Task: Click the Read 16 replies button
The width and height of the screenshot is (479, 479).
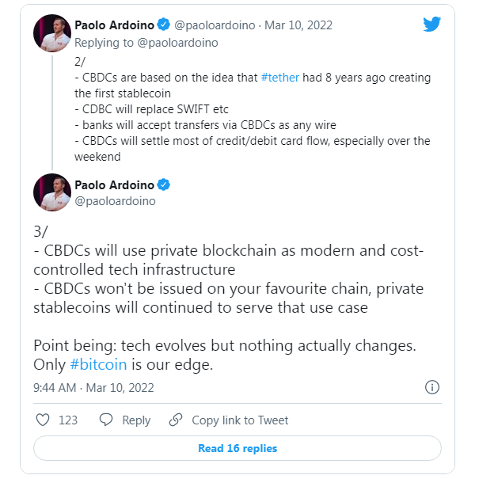Action: point(238,448)
